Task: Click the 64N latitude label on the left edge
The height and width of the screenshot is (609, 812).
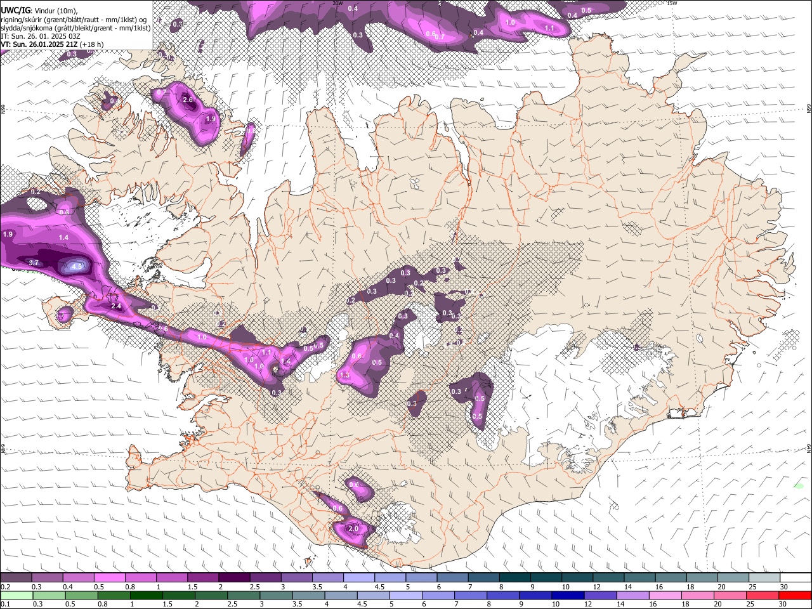Action: pyautogui.click(x=3, y=448)
